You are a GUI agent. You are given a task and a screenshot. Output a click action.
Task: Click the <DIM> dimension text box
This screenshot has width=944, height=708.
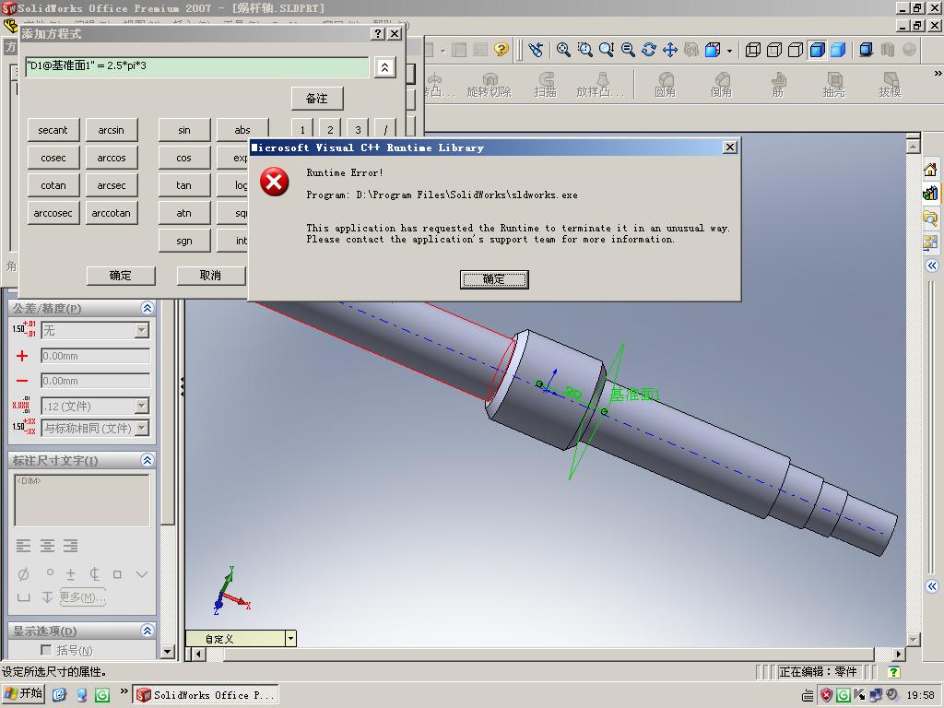click(x=82, y=501)
